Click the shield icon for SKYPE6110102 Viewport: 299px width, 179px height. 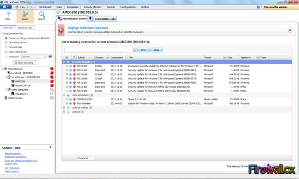75,99
